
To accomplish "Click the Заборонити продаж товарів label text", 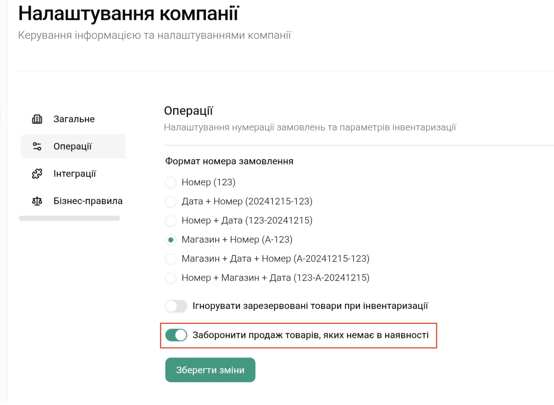I will (310, 335).
